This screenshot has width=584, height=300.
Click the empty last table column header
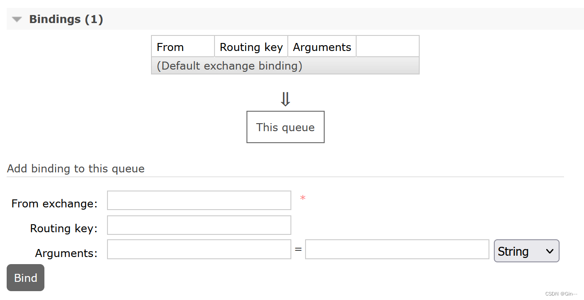[388, 47]
